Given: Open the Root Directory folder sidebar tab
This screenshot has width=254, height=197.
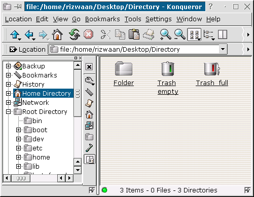Looking at the screenshot, I should click(x=89, y=137).
